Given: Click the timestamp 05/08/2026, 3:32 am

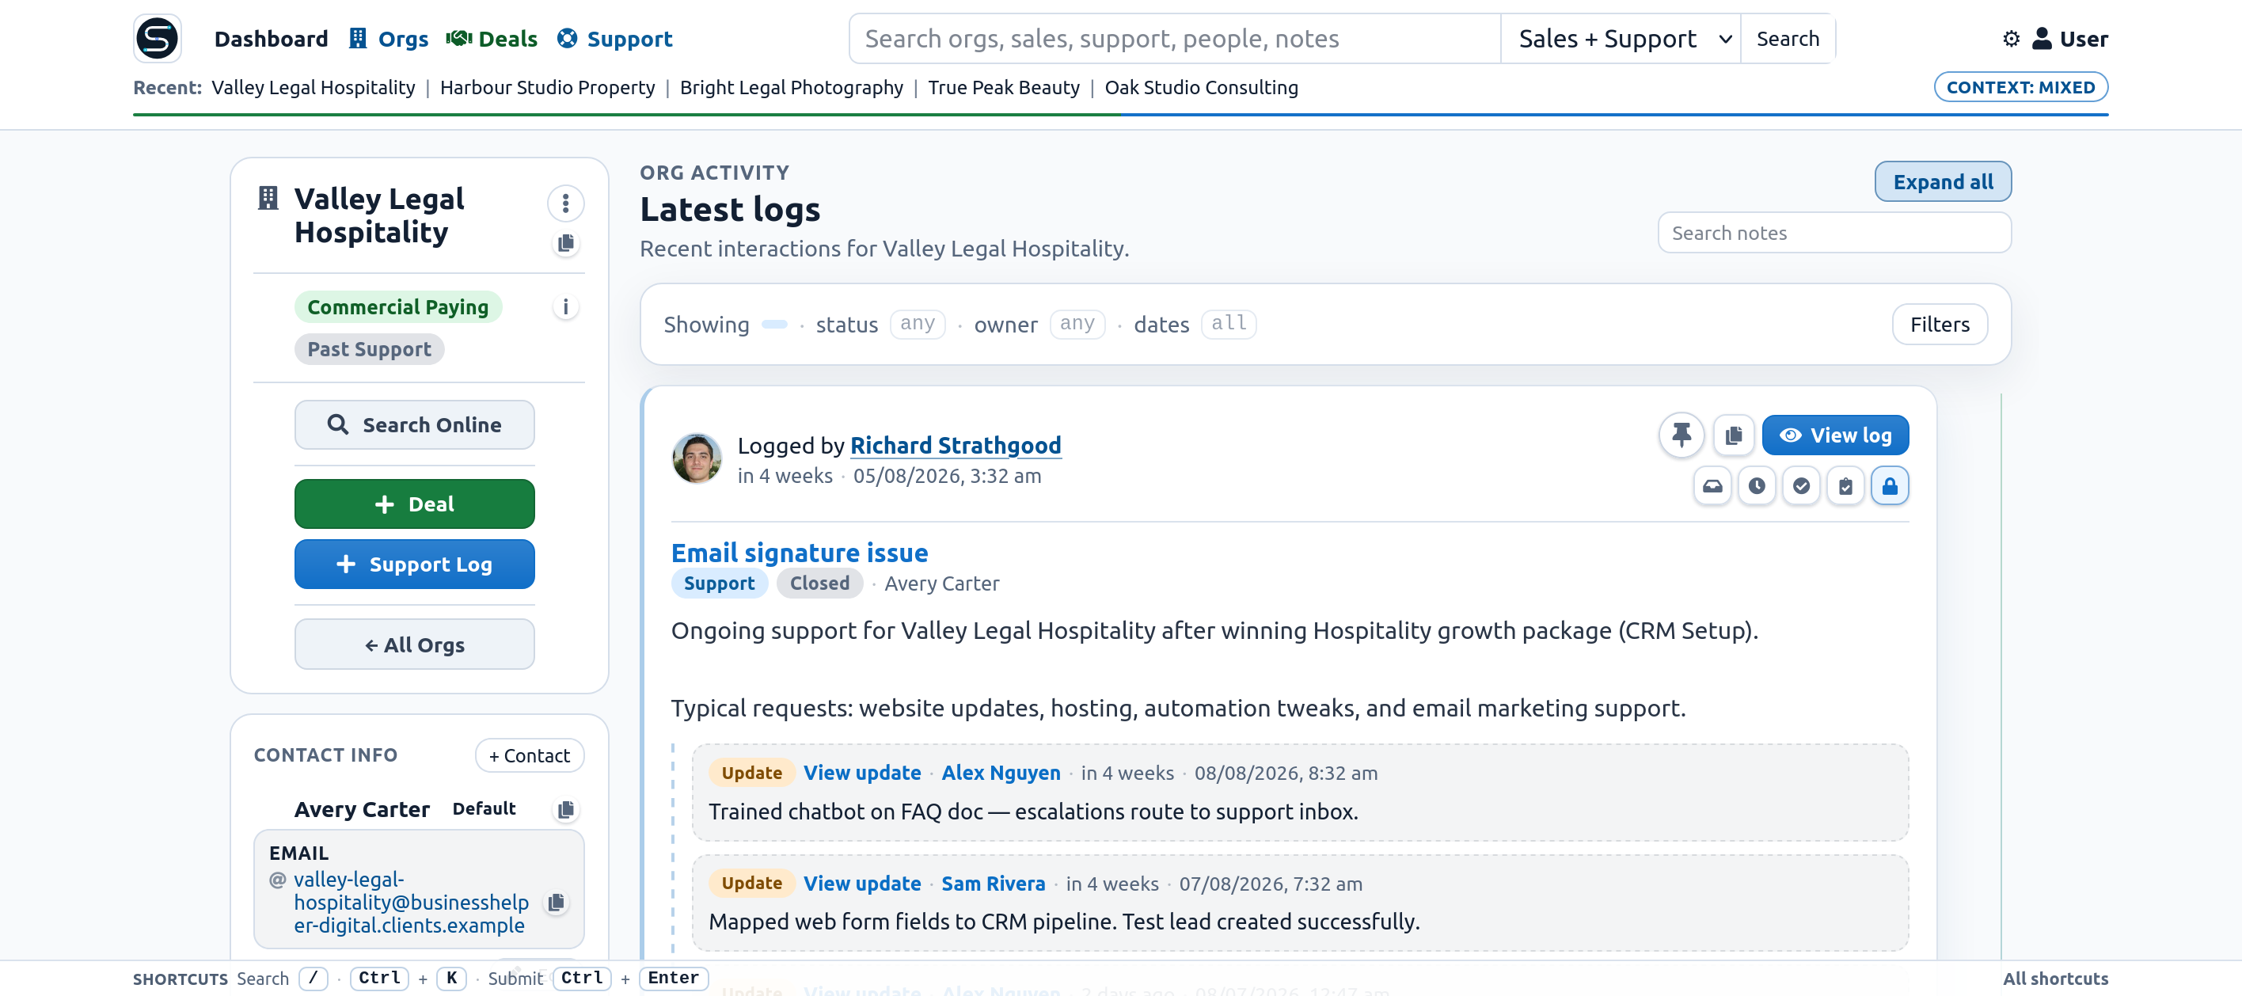Looking at the screenshot, I should (x=947, y=475).
